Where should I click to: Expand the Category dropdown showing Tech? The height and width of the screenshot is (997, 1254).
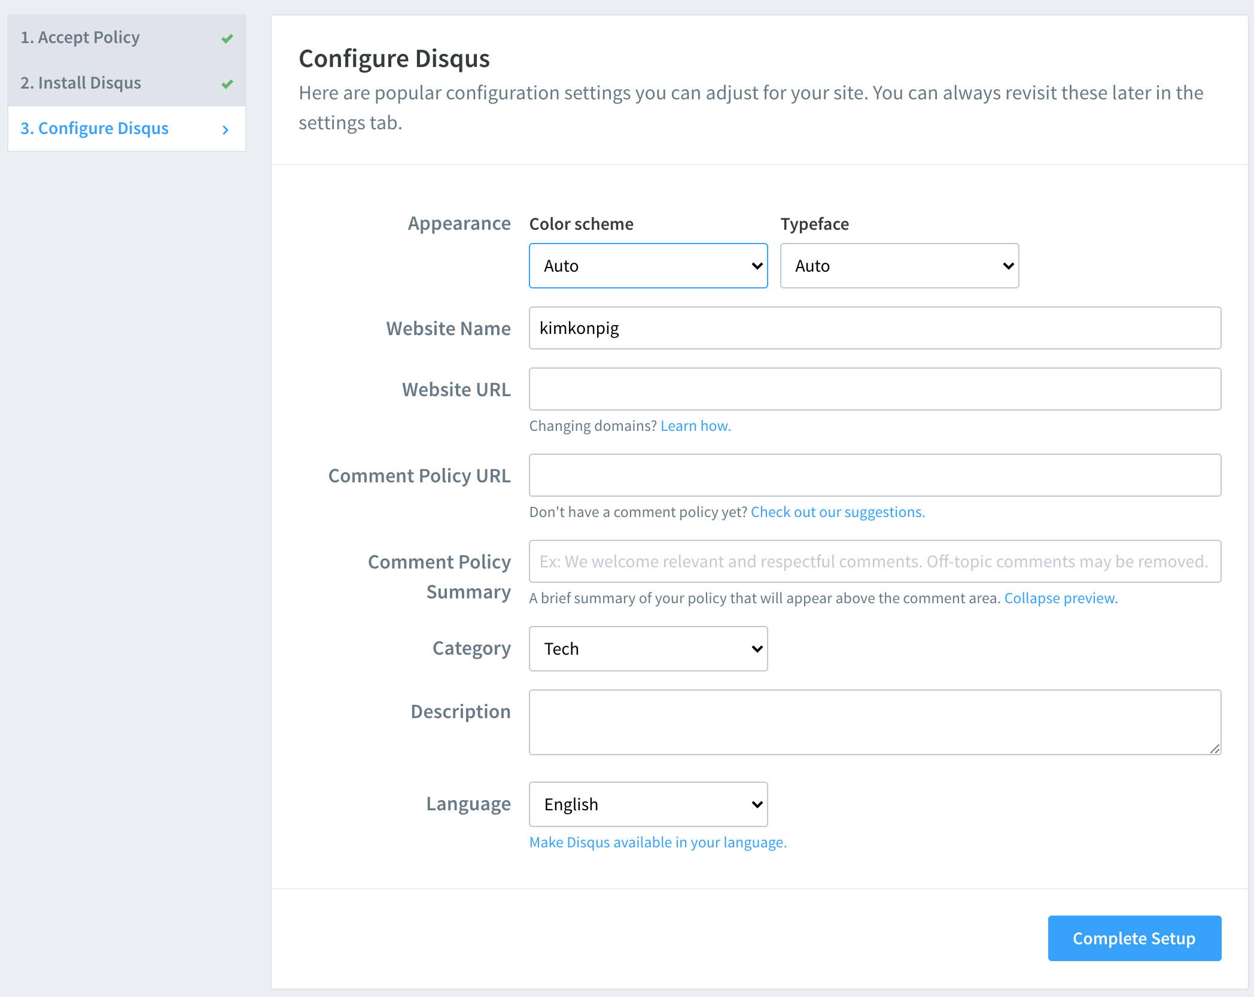(649, 649)
